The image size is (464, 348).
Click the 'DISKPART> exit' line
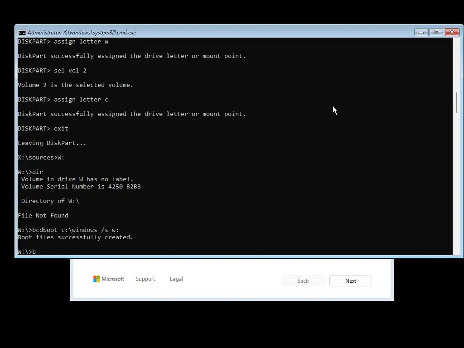43,128
